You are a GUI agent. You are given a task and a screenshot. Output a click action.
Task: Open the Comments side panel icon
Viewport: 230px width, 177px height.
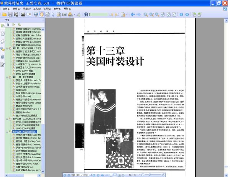tap(3, 49)
